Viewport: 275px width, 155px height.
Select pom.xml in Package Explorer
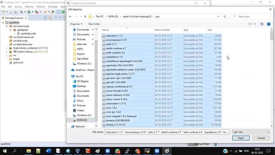(18, 62)
